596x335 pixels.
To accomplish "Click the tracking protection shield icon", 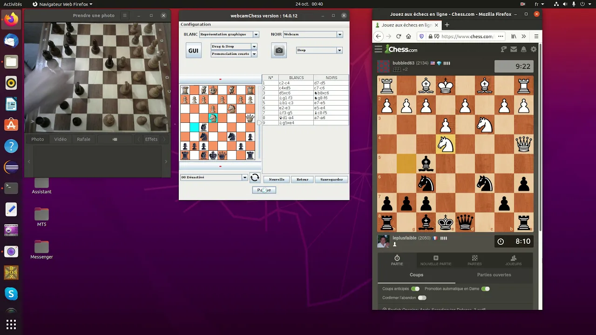I will [422, 36].
